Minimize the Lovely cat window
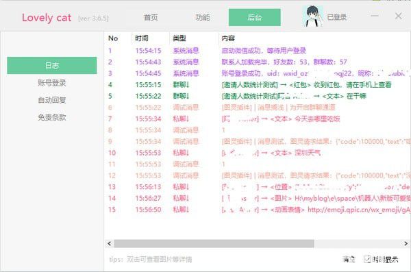The height and width of the screenshot is (272, 411). pos(375,16)
